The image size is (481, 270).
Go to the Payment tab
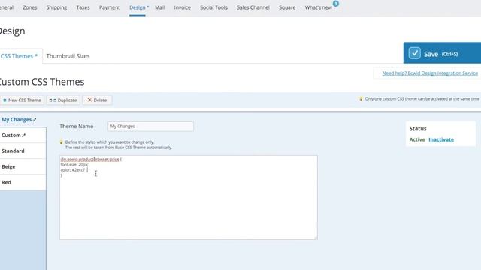[x=110, y=7]
